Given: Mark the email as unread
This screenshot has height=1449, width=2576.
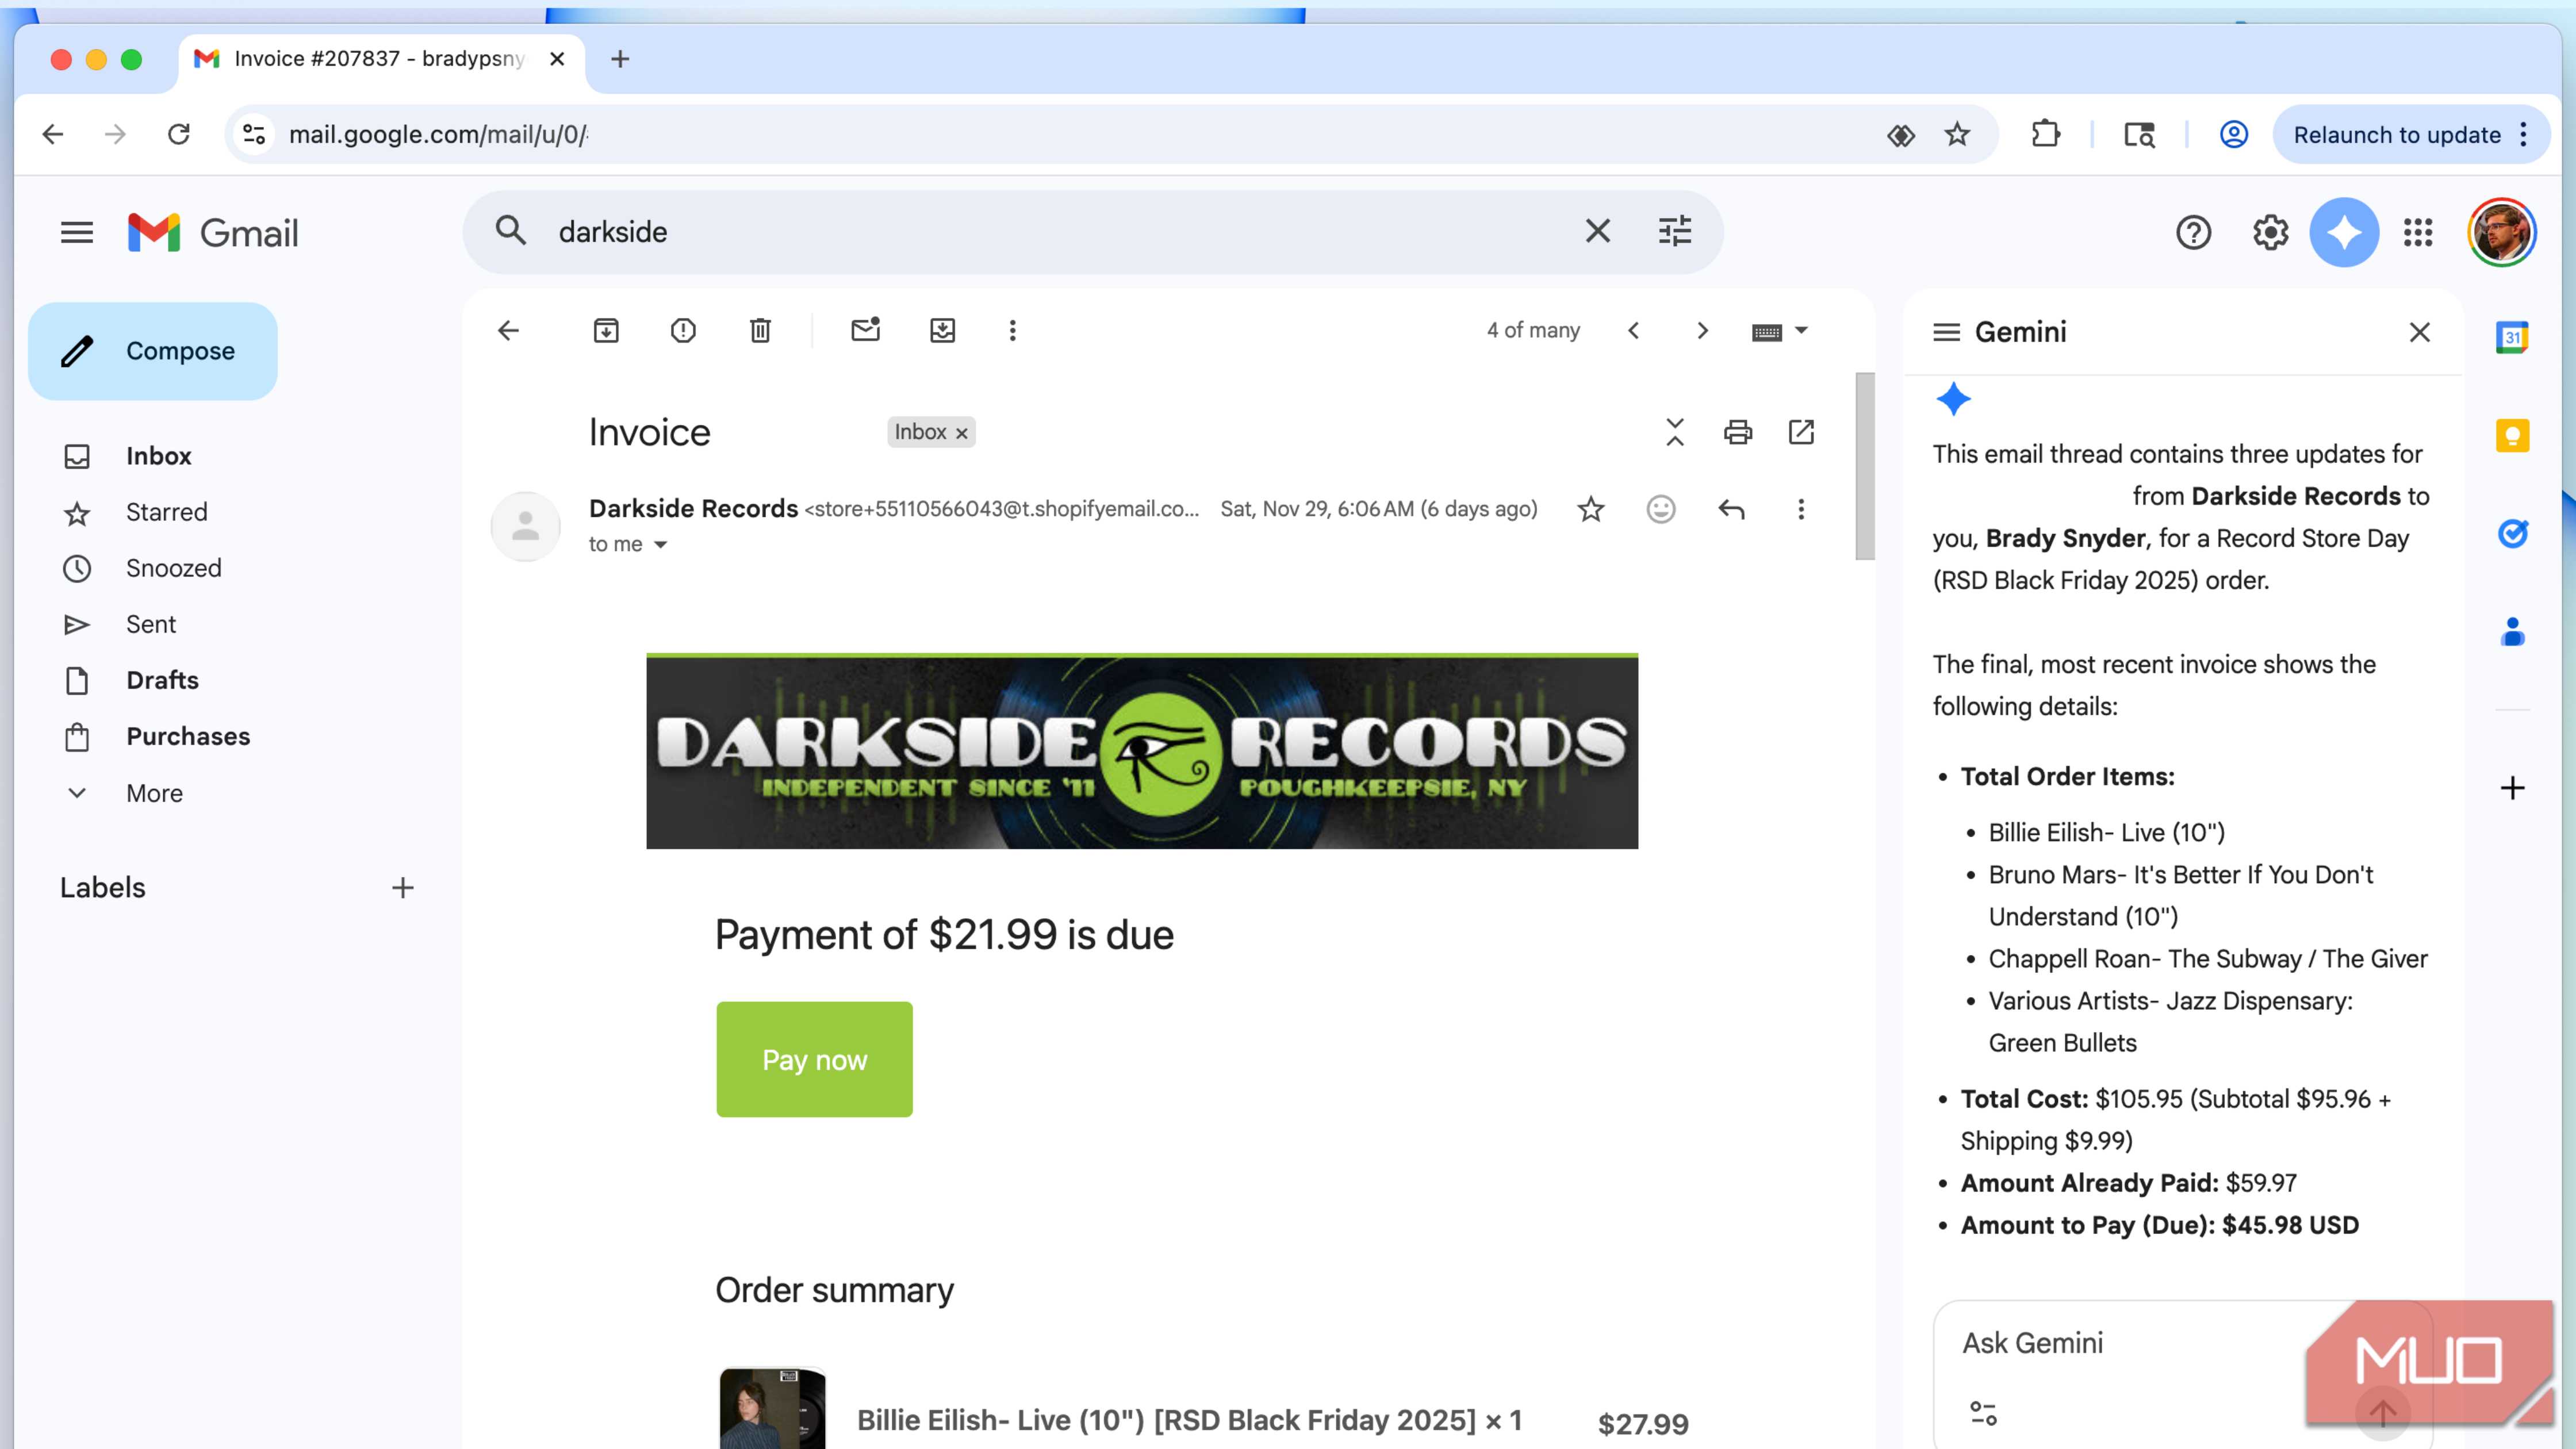Looking at the screenshot, I should [x=865, y=330].
